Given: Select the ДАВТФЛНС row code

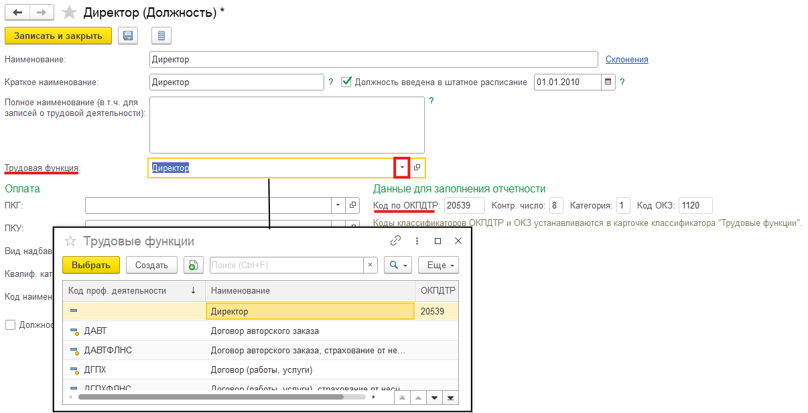Looking at the screenshot, I should coord(108,350).
